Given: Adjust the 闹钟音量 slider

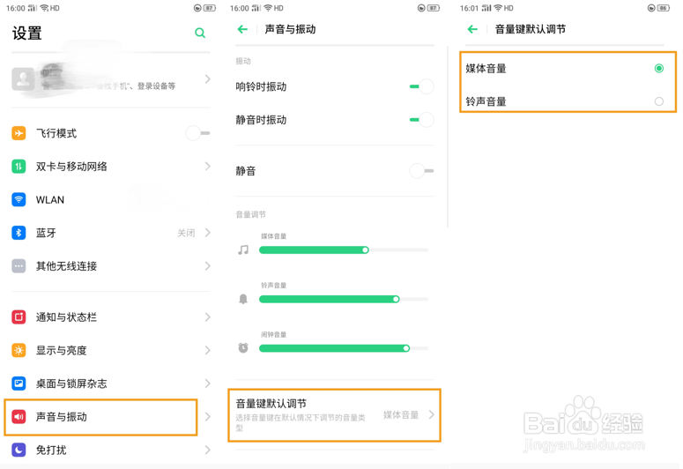Looking at the screenshot, I should tap(344, 348).
